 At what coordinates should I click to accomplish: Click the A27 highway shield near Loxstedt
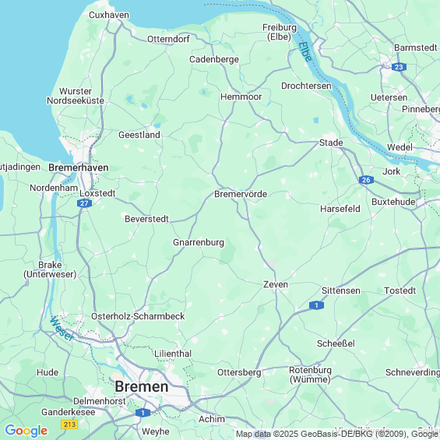84,203
